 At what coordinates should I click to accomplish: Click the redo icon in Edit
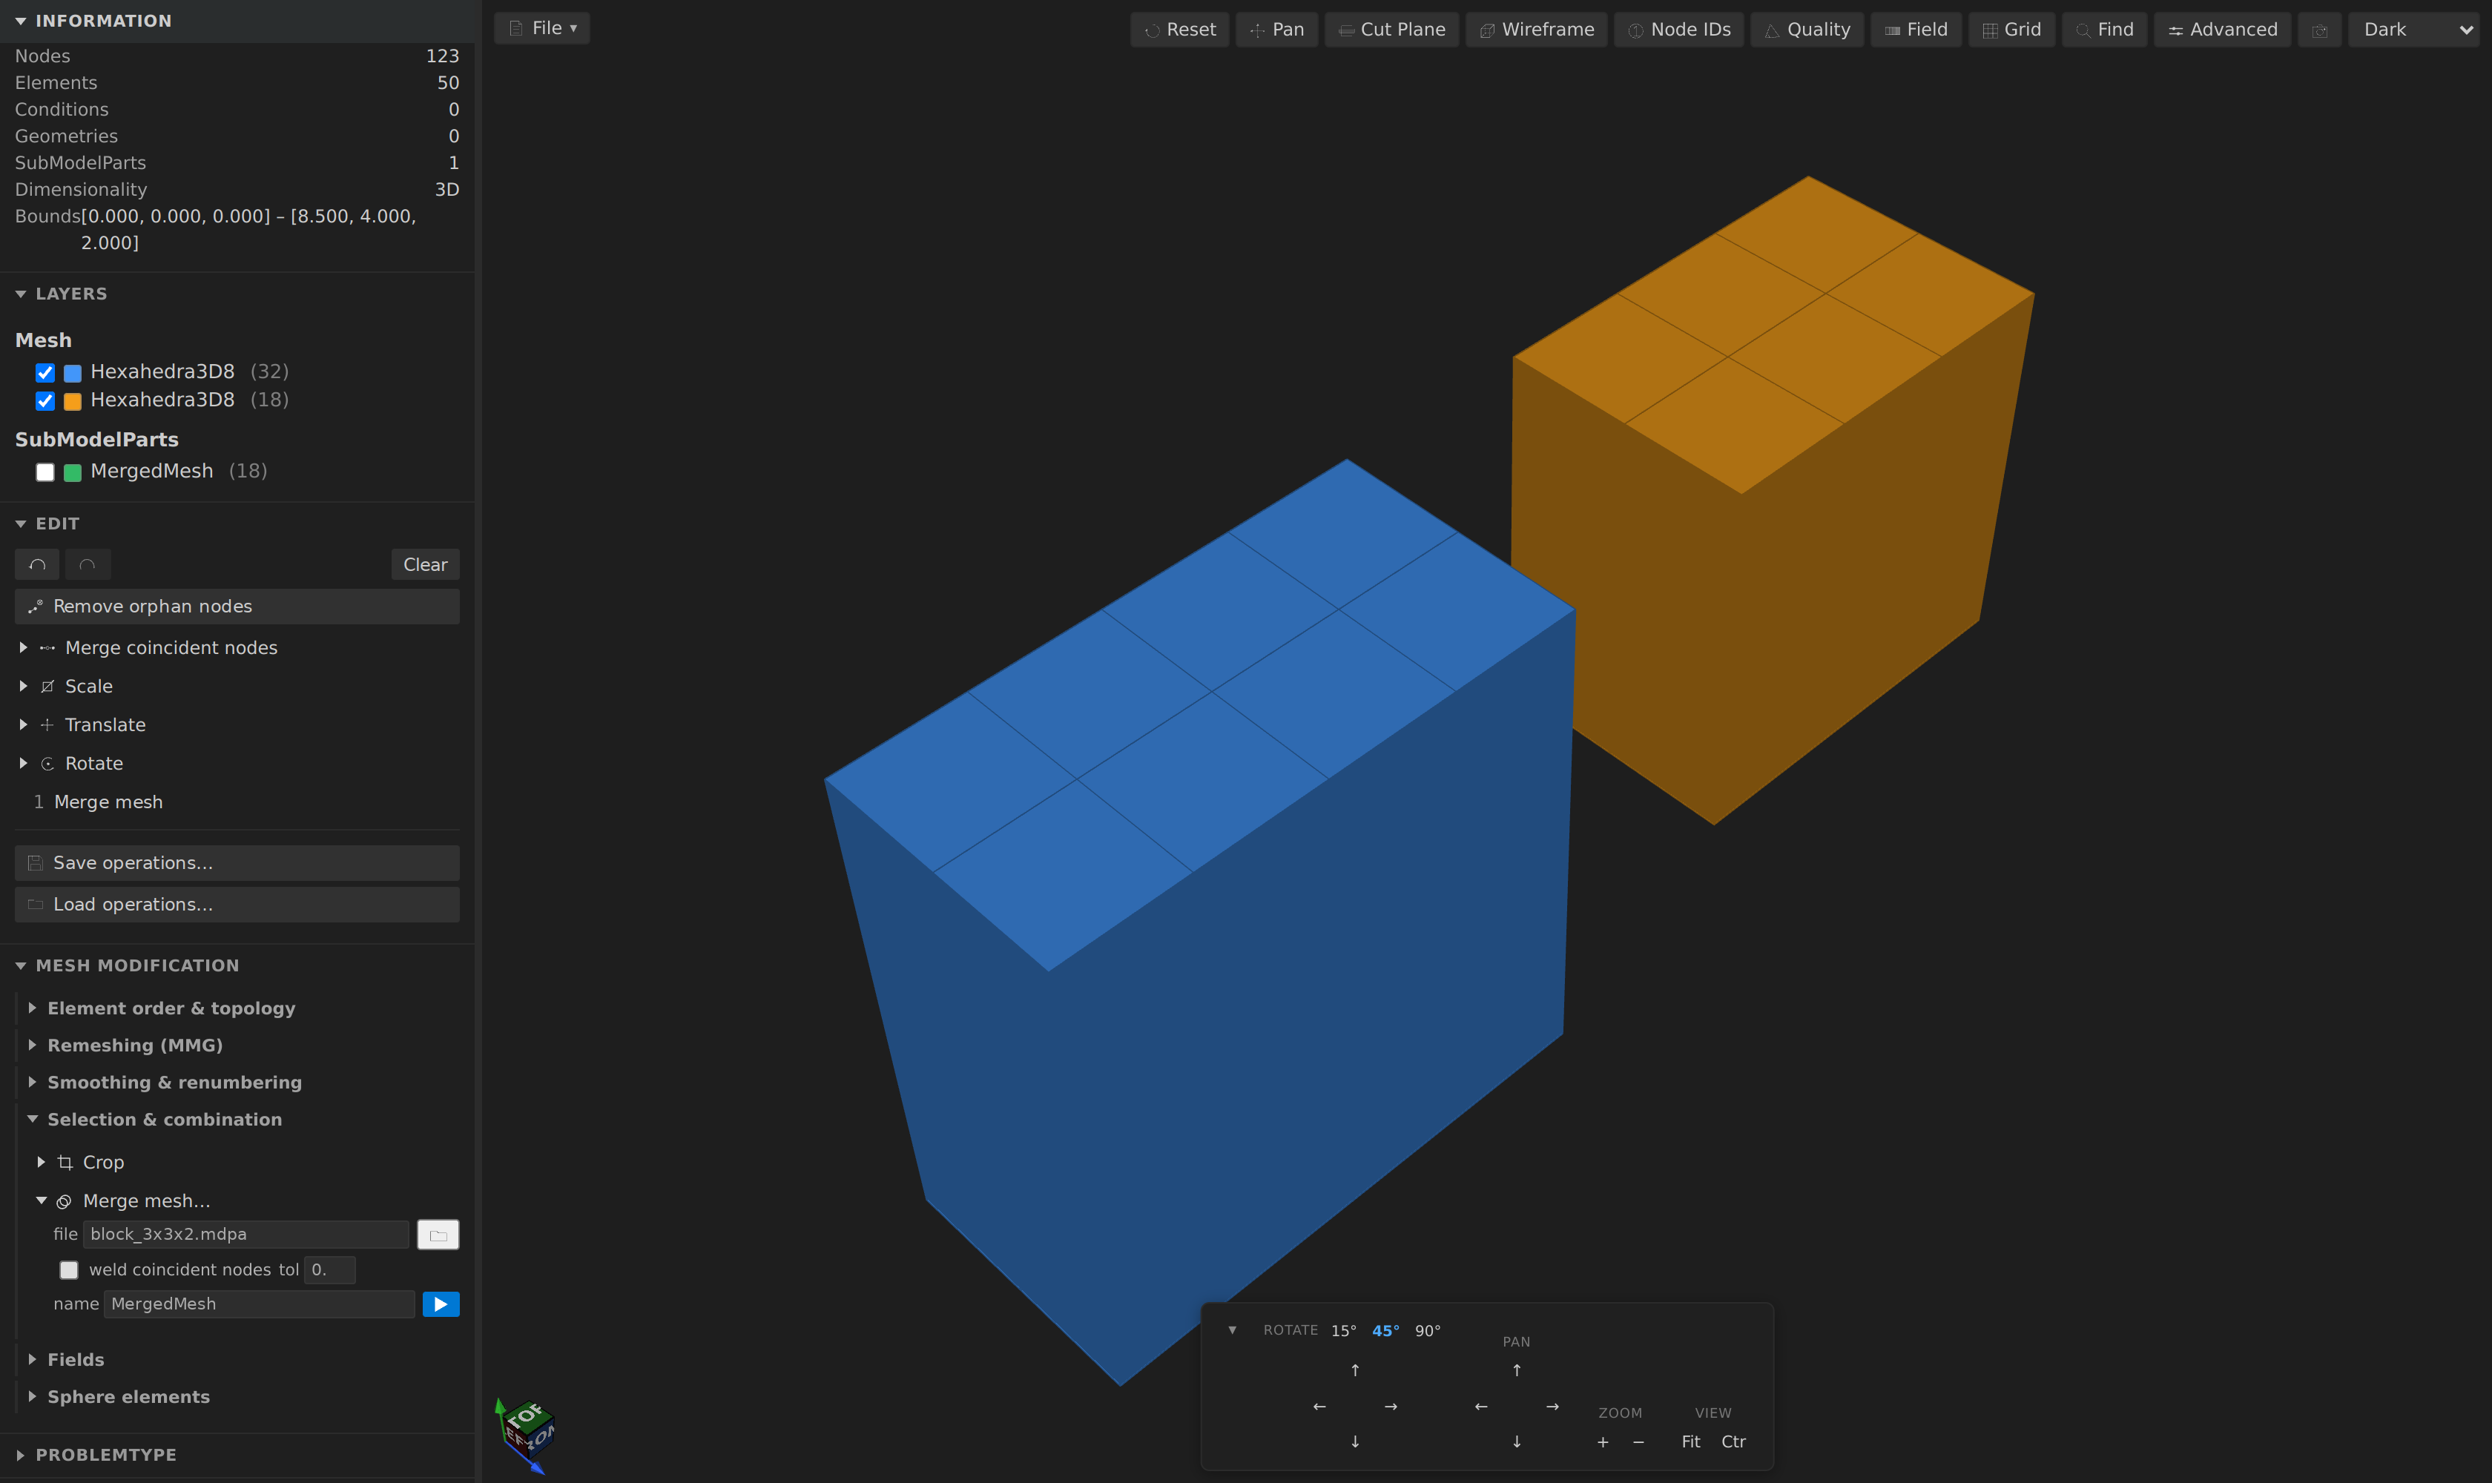point(88,564)
